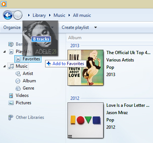Click the Pop genre under Various Artists
The image size is (153, 143).
point(110,67)
